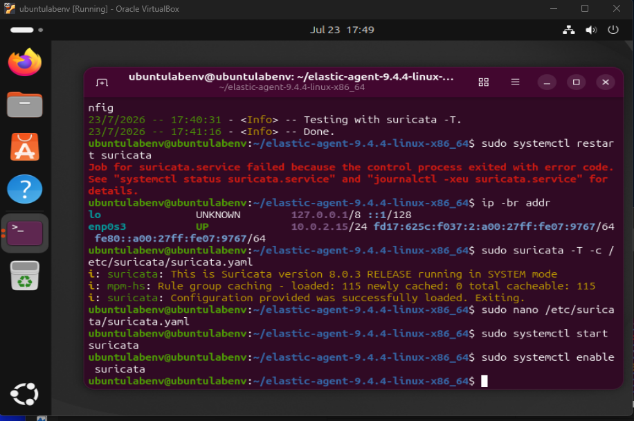This screenshot has width=634, height=421.
Task: Click the fe80::a00:27ff:fe07:9767/64 address
Action: 180,239
